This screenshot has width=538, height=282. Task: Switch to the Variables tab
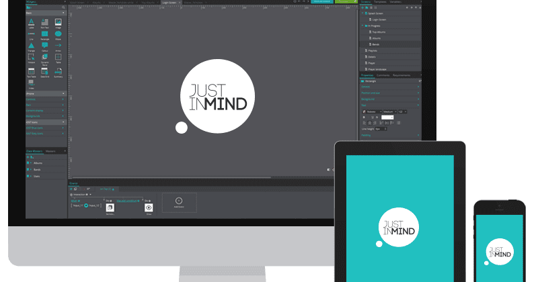click(395, 2)
